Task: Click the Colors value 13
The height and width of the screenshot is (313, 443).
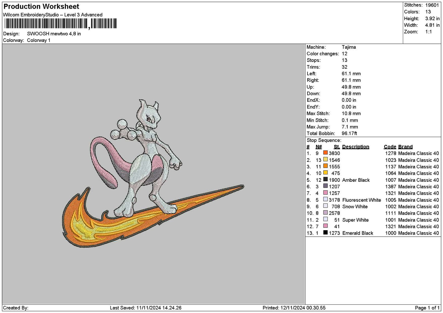Action: pyautogui.click(x=428, y=12)
